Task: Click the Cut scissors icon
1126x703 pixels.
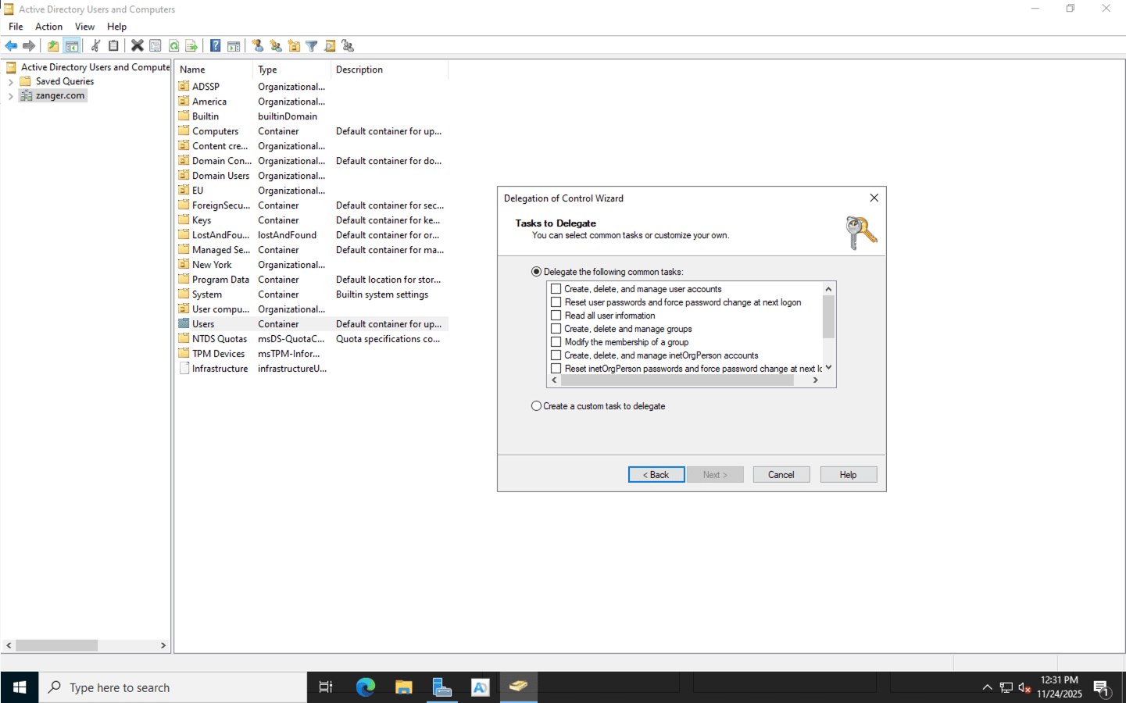Action: coord(95,46)
